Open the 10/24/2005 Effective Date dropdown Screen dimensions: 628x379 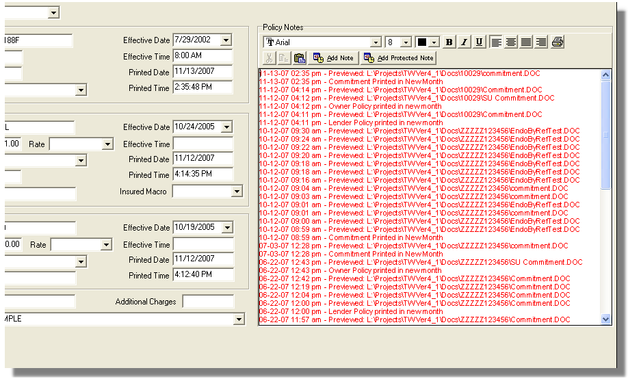coord(226,127)
